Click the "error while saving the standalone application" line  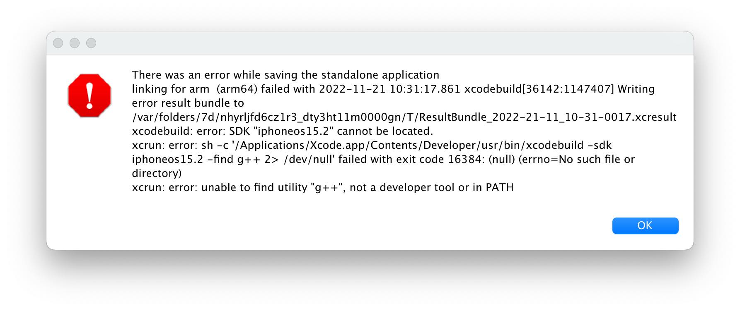pyautogui.click(x=285, y=75)
